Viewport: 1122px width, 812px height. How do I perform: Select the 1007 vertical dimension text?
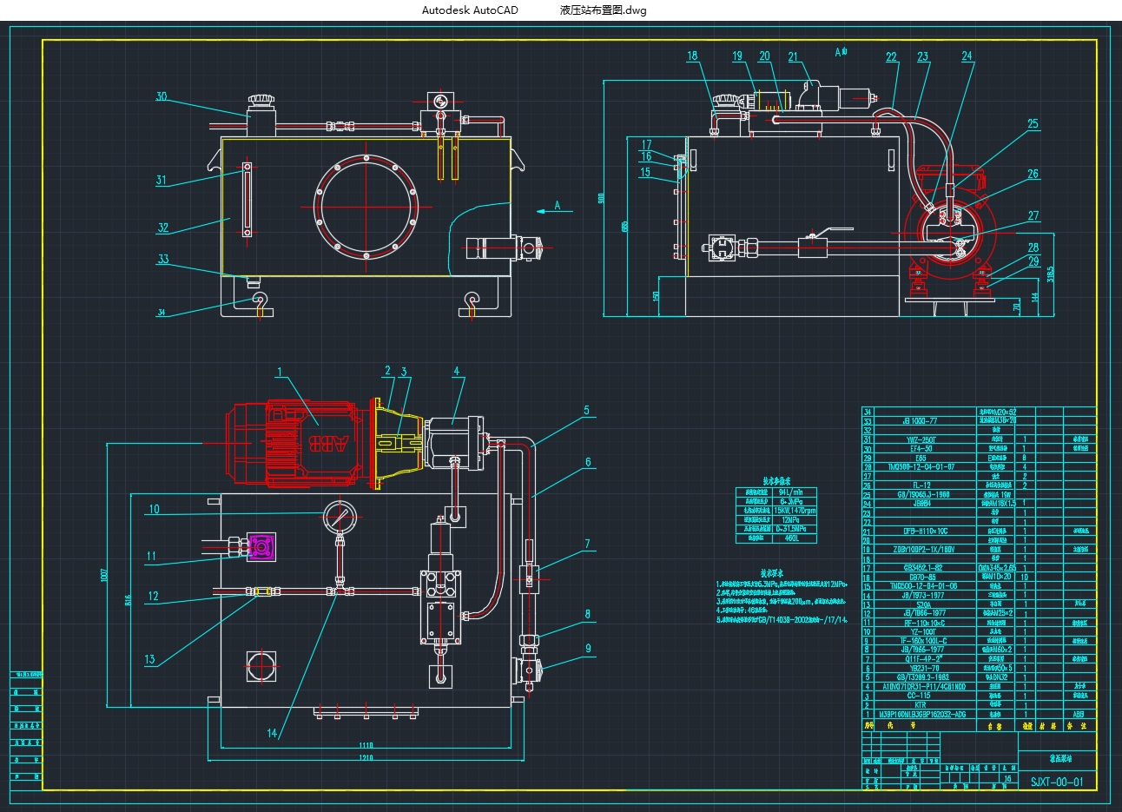[102, 575]
